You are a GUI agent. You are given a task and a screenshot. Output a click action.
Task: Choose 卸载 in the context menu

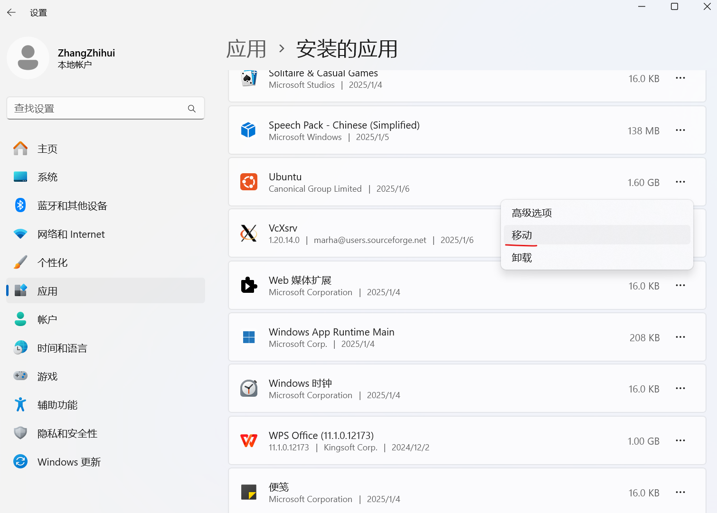pyautogui.click(x=597, y=258)
